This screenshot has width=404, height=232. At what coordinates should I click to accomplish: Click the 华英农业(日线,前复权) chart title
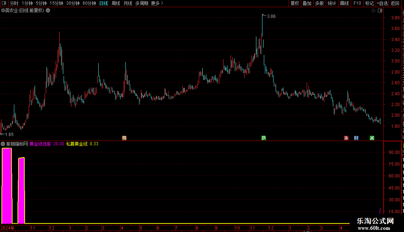[x=23, y=11]
